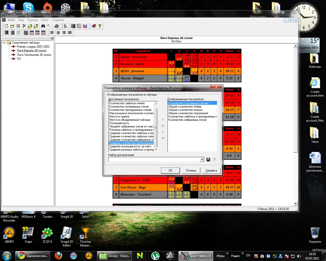This screenshot has width=326, height=261.
Task: Open the 'Набор показателей' dropdown arrow
Action: [x=202, y=160]
